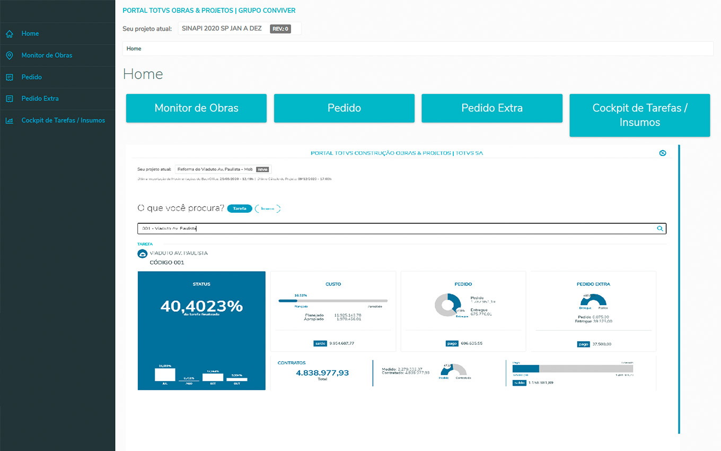Select the Tarefa search filter pill
This screenshot has width=721, height=451.
(240, 209)
